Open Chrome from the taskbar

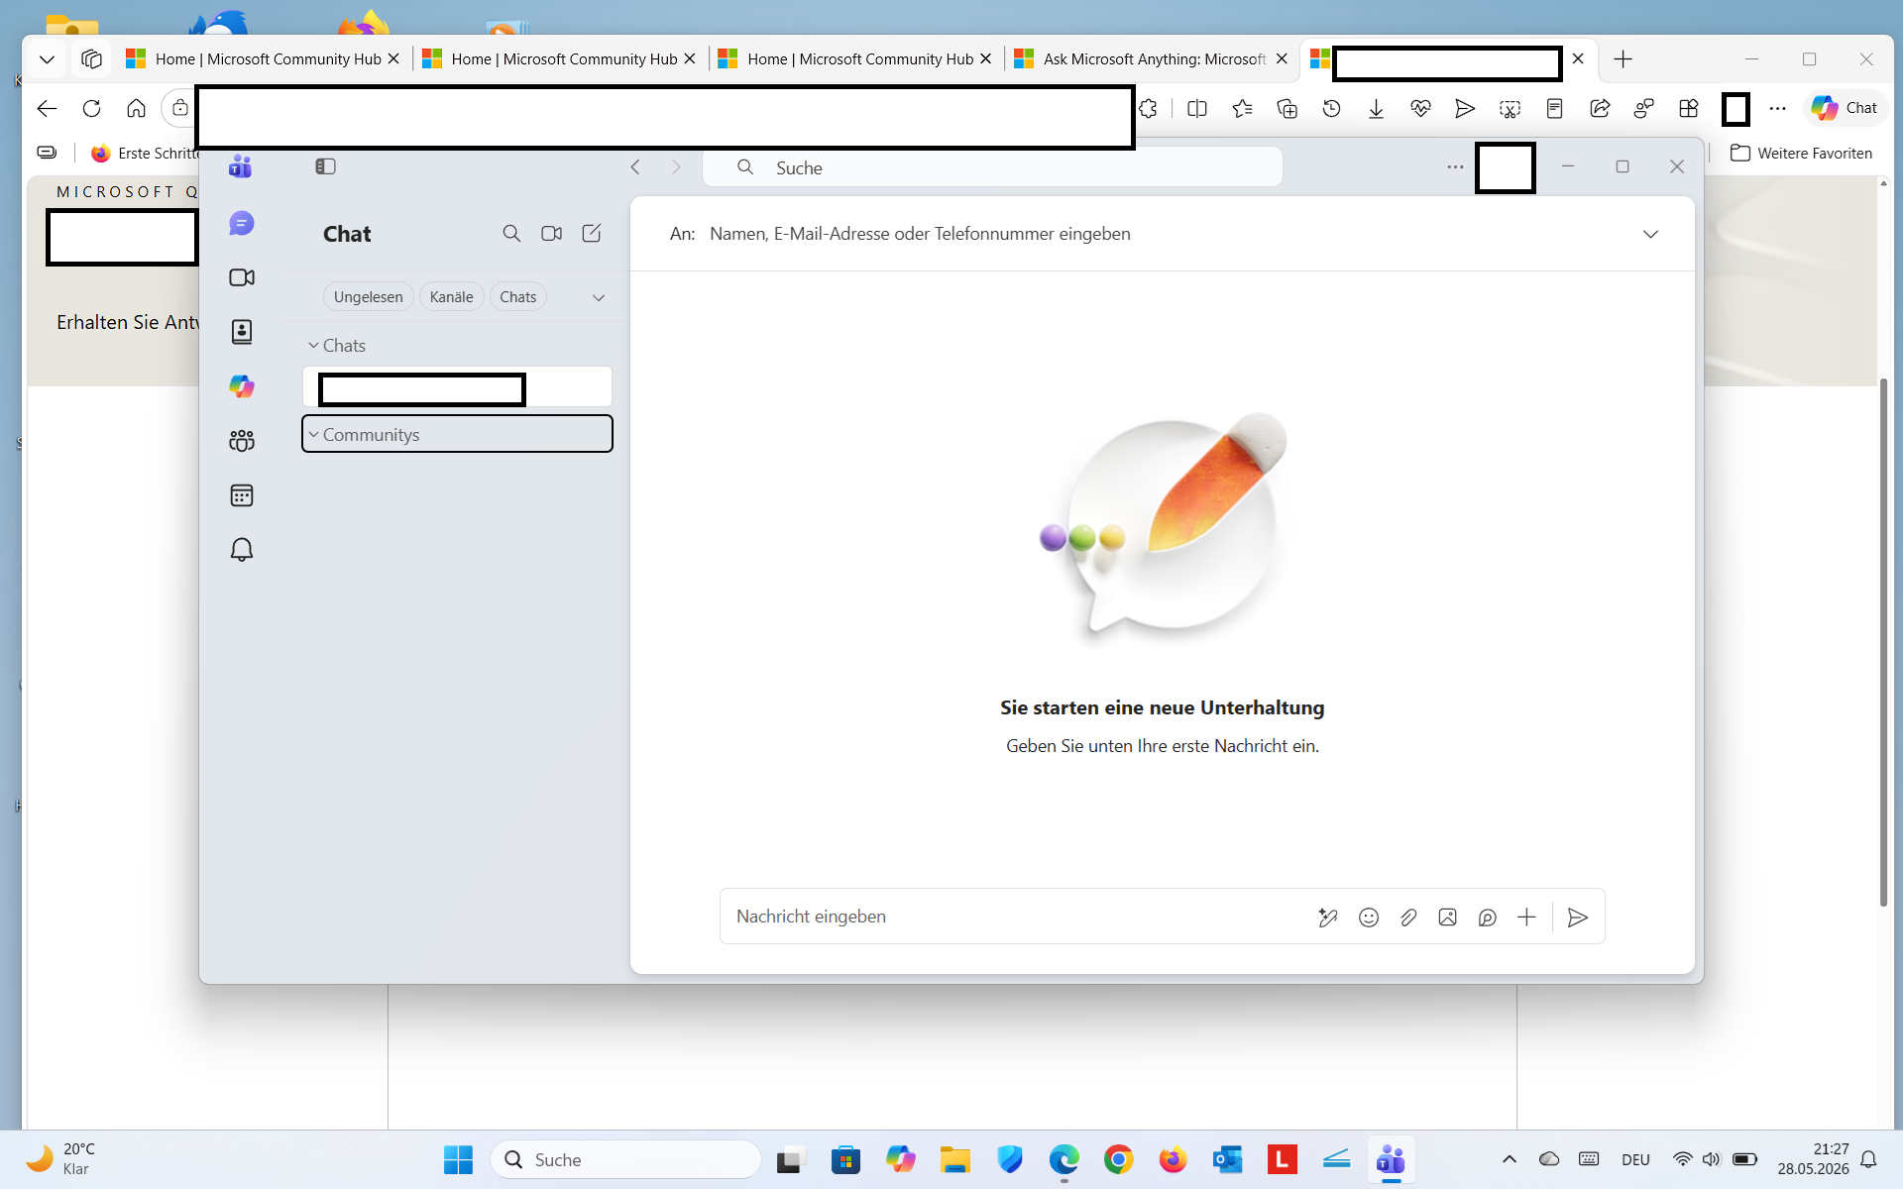1119,1159
